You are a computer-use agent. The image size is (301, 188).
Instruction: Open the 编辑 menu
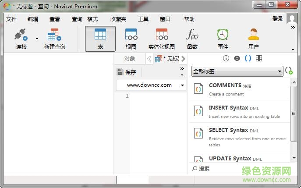(33, 19)
